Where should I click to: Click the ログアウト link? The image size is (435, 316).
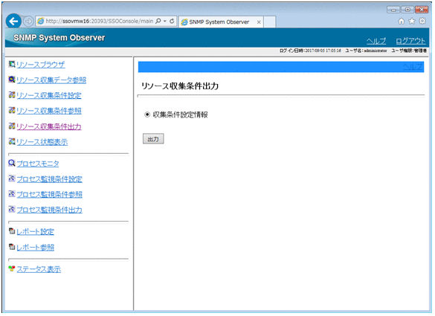coord(410,41)
